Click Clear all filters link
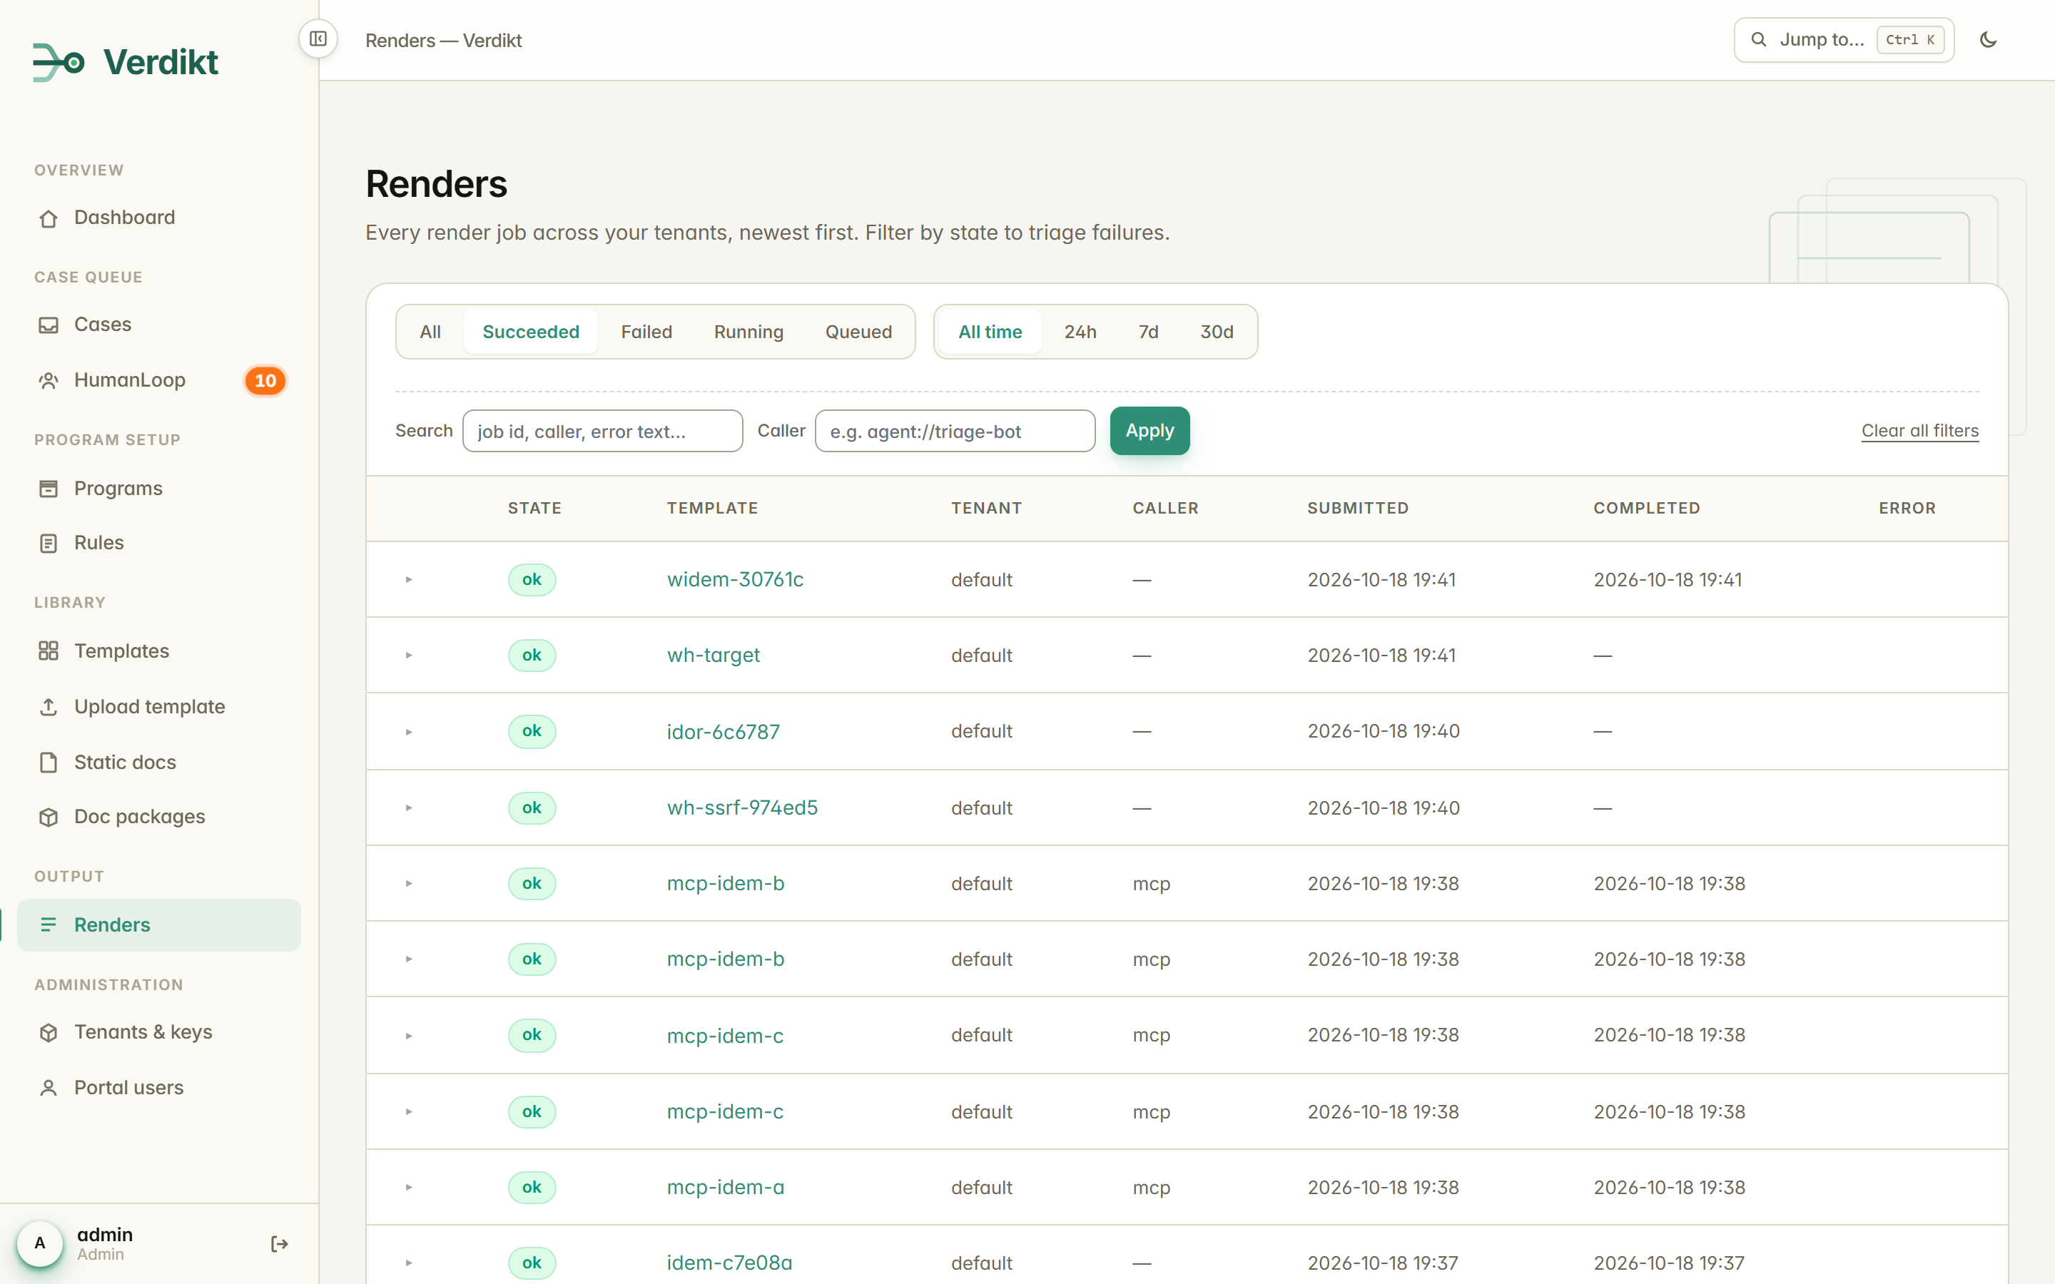The height and width of the screenshot is (1284, 2055). pyautogui.click(x=1920, y=431)
